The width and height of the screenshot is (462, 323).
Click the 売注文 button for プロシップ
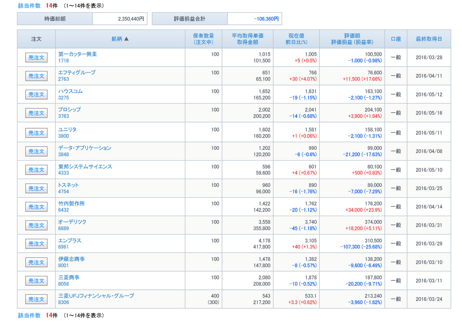click(36, 113)
